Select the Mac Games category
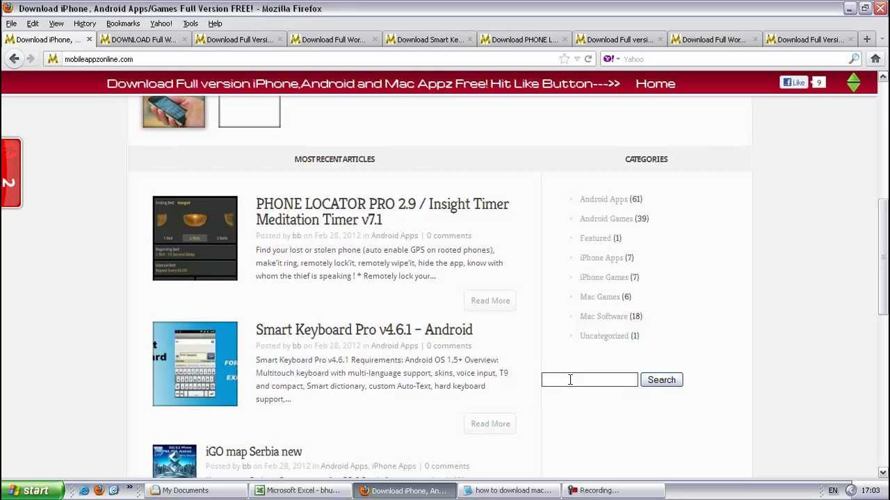This screenshot has width=890, height=500. coord(599,297)
